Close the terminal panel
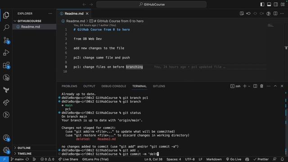288x162 pixels. (x=282, y=86)
